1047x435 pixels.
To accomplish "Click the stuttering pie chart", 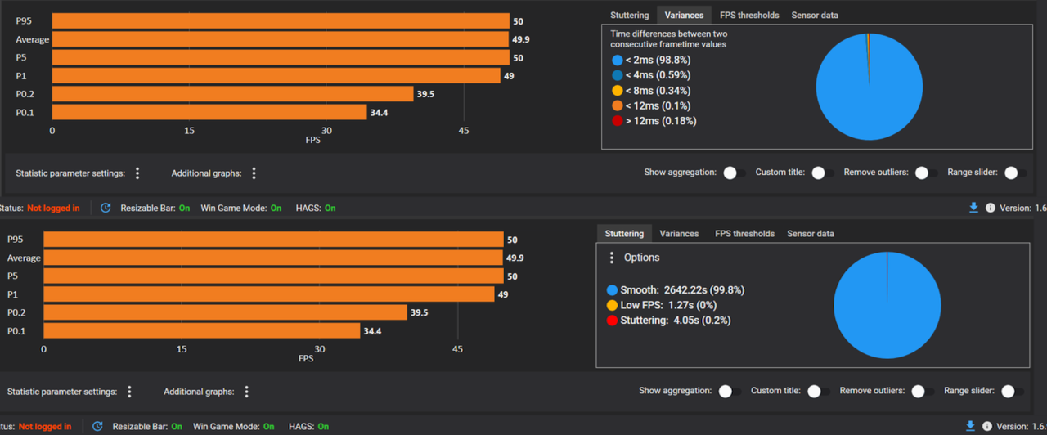I will (x=887, y=305).
